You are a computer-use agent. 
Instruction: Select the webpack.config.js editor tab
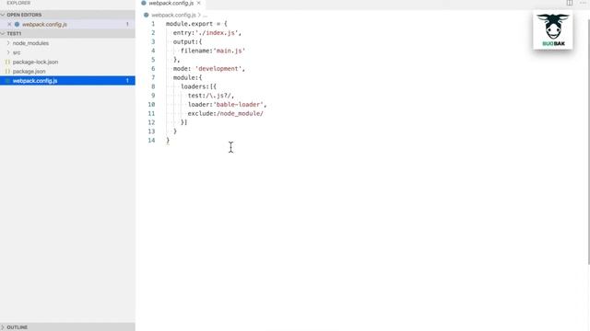[x=171, y=3]
